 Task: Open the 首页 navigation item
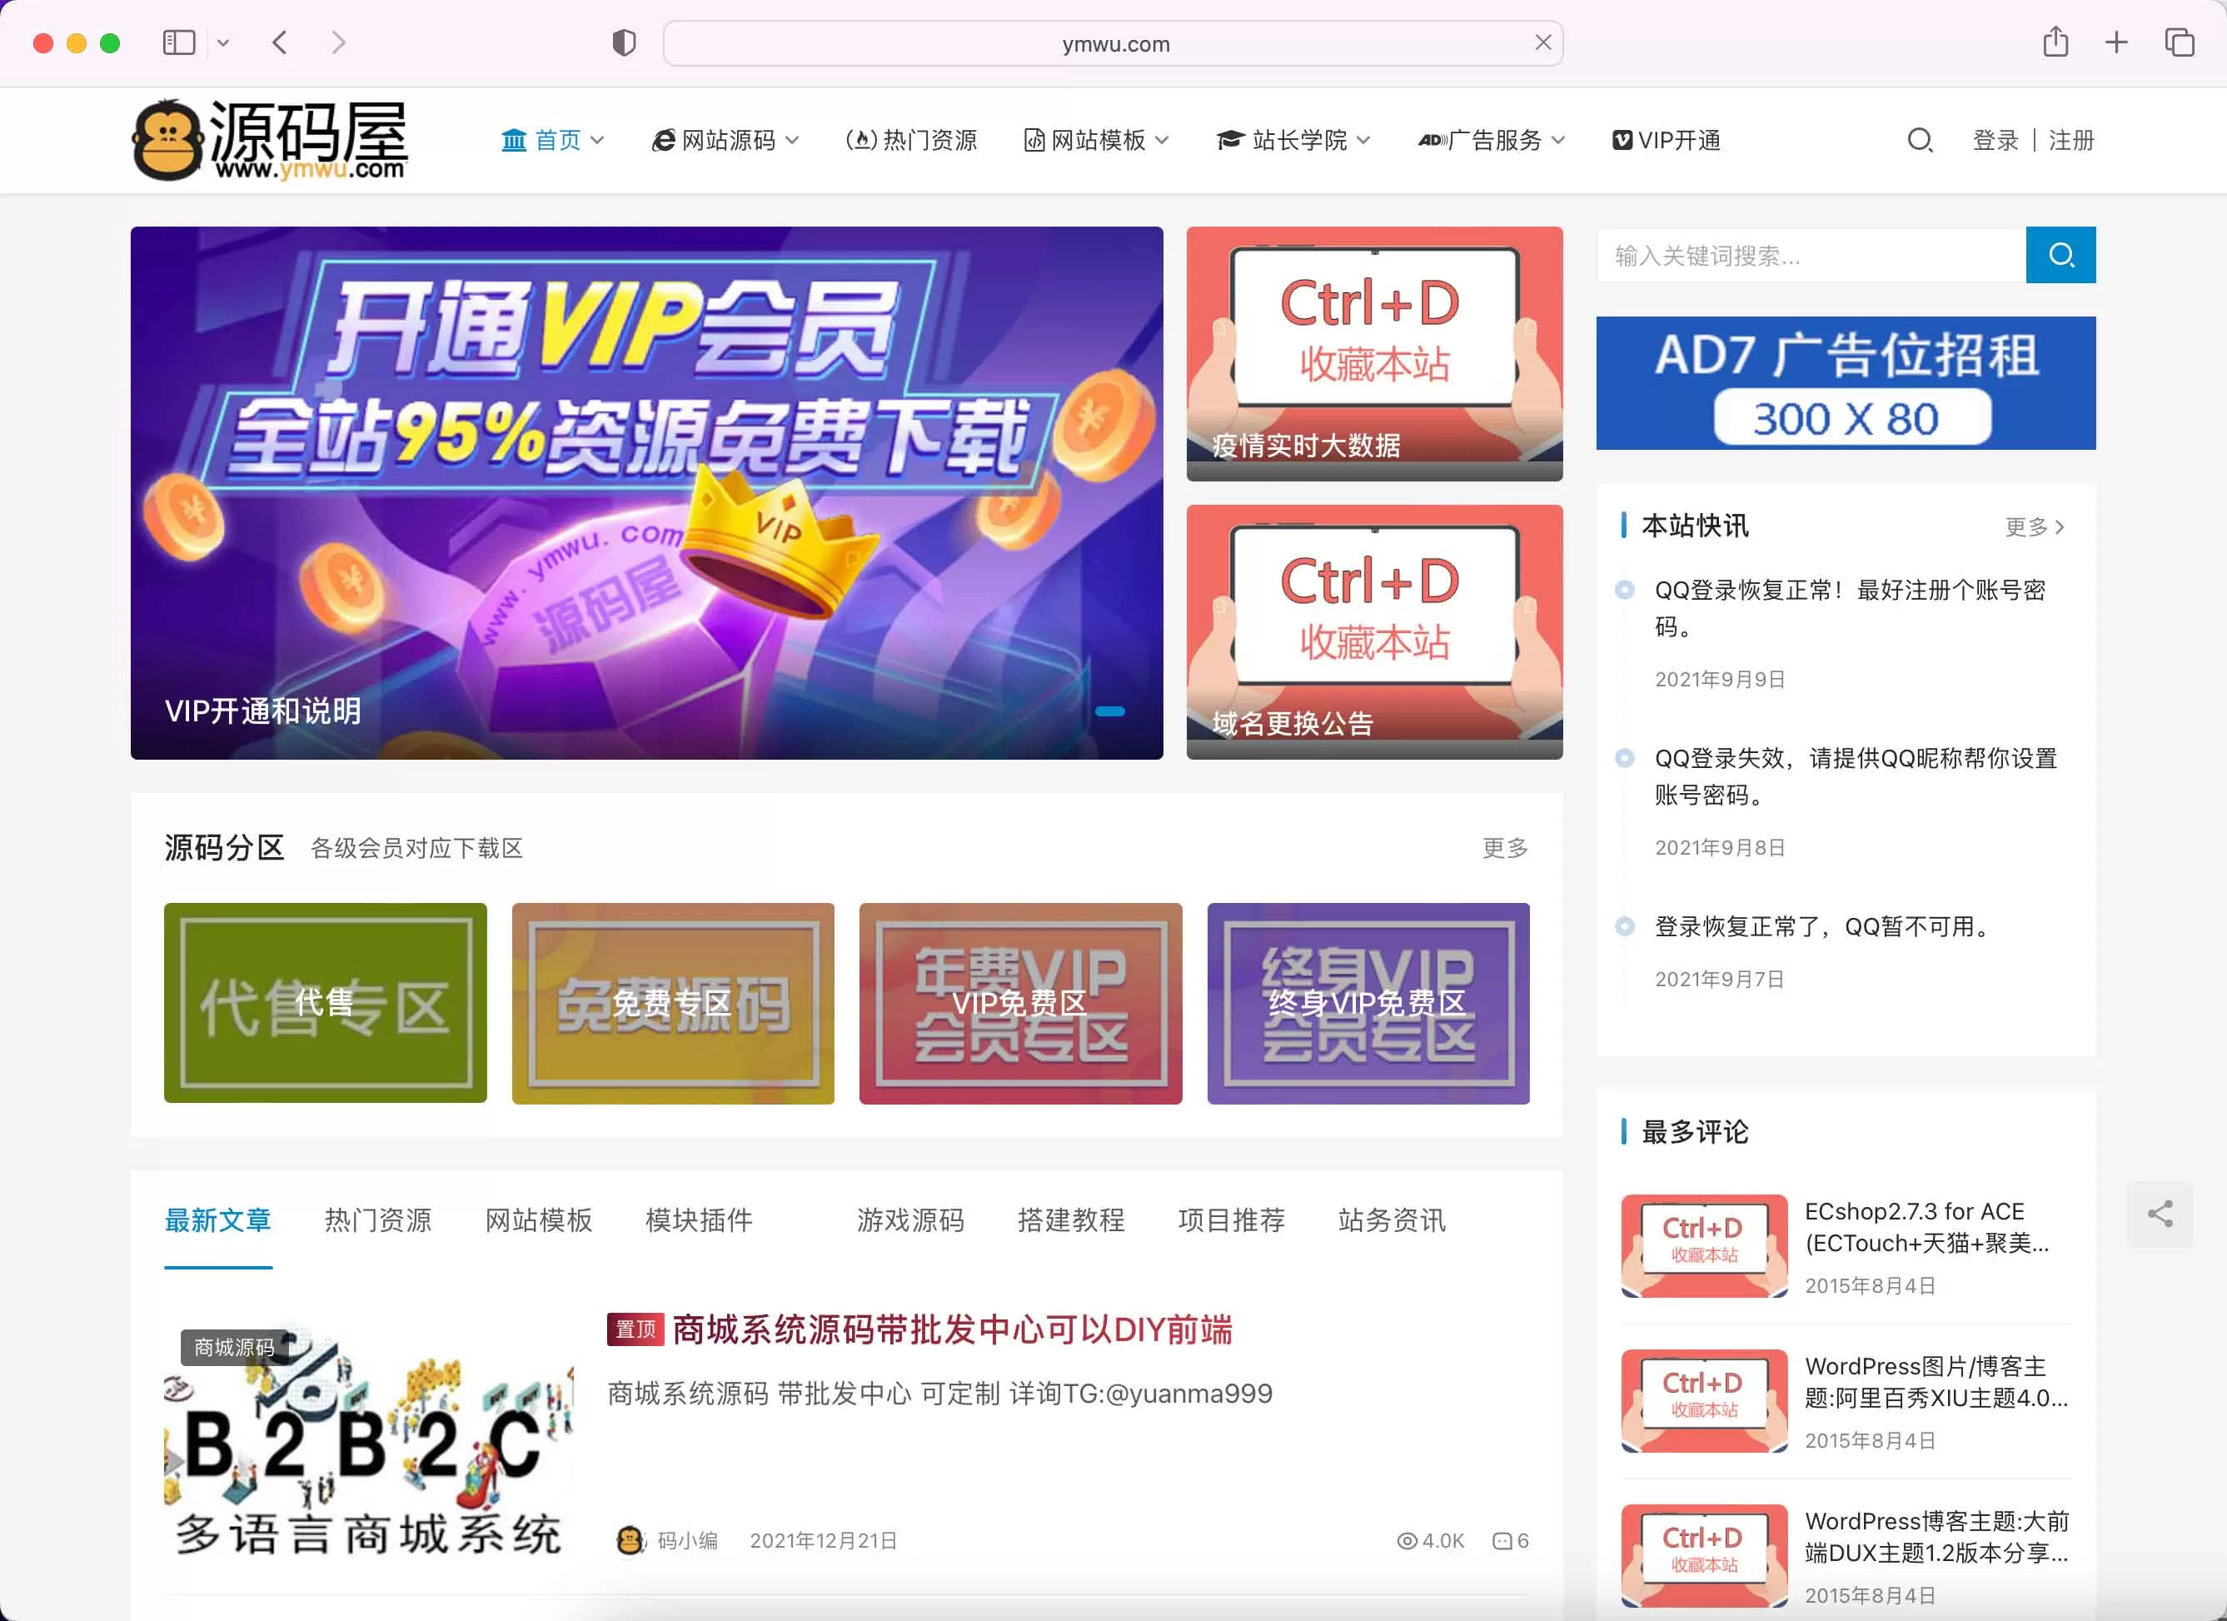(552, 141)
